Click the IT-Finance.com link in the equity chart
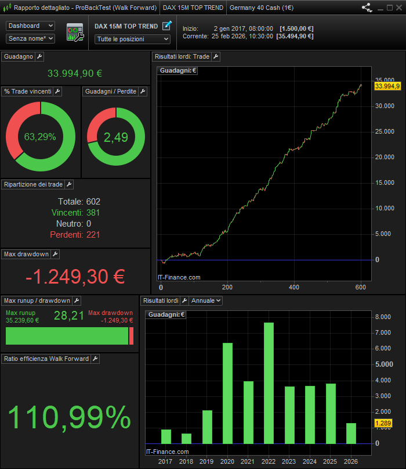406x469 pixels. click(179, 278)
